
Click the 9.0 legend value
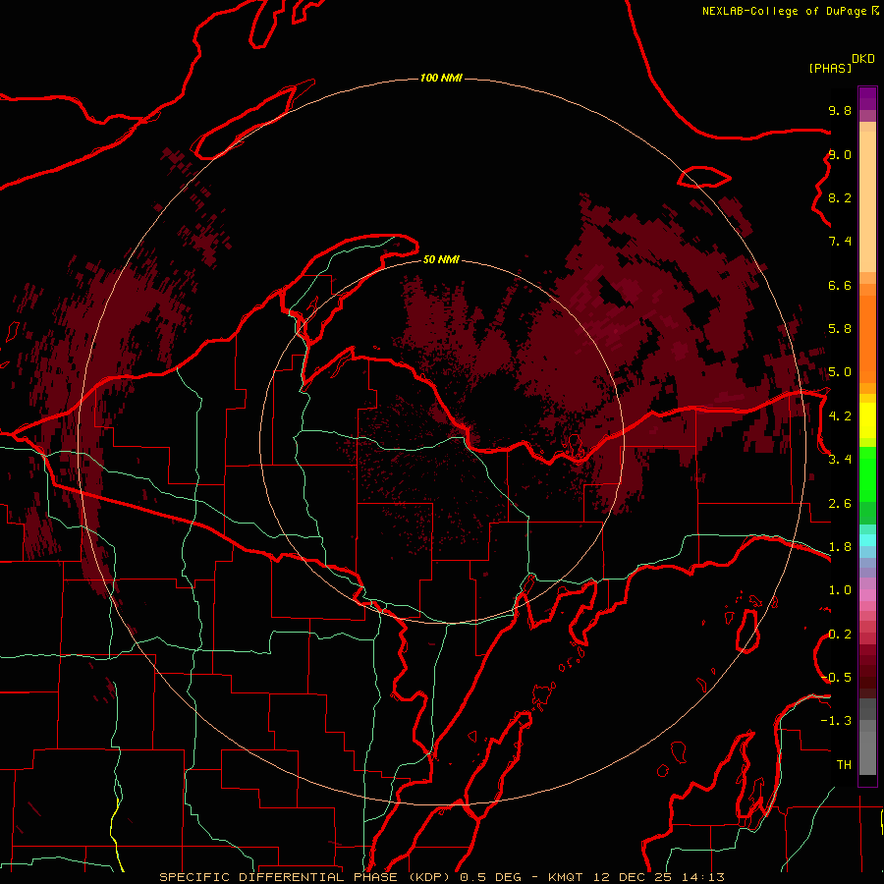tap(840, 154)
